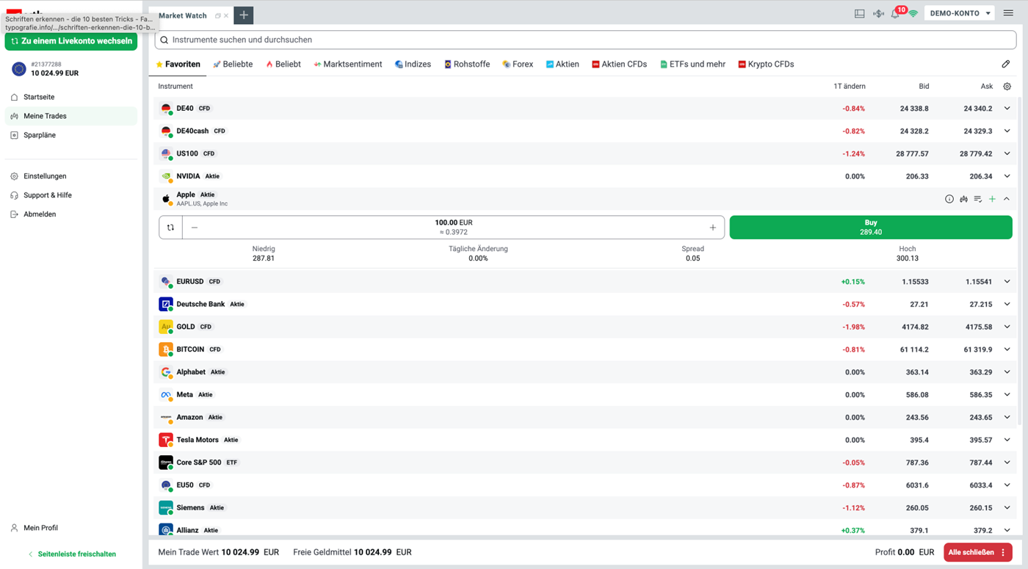Viewport: 1028px width, 569px height.
Task: Decrease trade amount with minus button
Action: [x=195, y=228]
